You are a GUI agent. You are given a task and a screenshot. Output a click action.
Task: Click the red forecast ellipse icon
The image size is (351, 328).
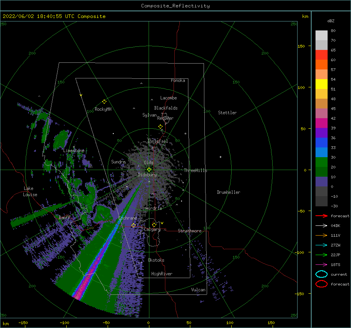(321, 284)
